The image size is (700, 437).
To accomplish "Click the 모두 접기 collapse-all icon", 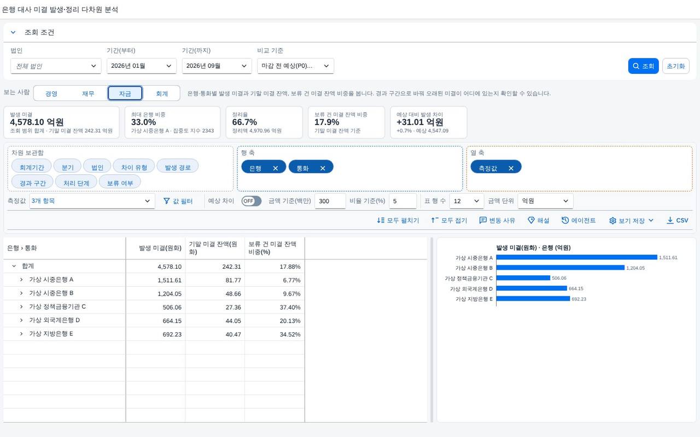I will click(435, 221).
